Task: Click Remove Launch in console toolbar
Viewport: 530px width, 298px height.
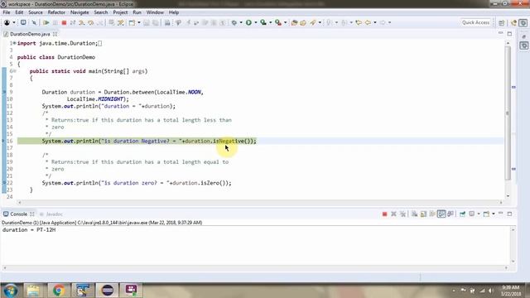Action: tap(393, 214)
